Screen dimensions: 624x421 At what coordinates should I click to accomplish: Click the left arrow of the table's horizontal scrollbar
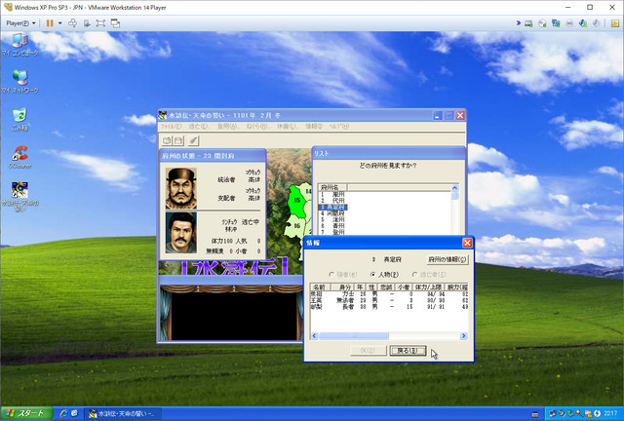[x=314, y=336]
